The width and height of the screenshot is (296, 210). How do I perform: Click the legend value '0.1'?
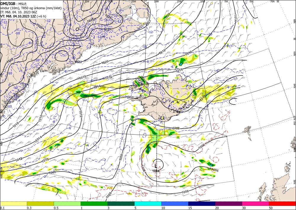2,208
